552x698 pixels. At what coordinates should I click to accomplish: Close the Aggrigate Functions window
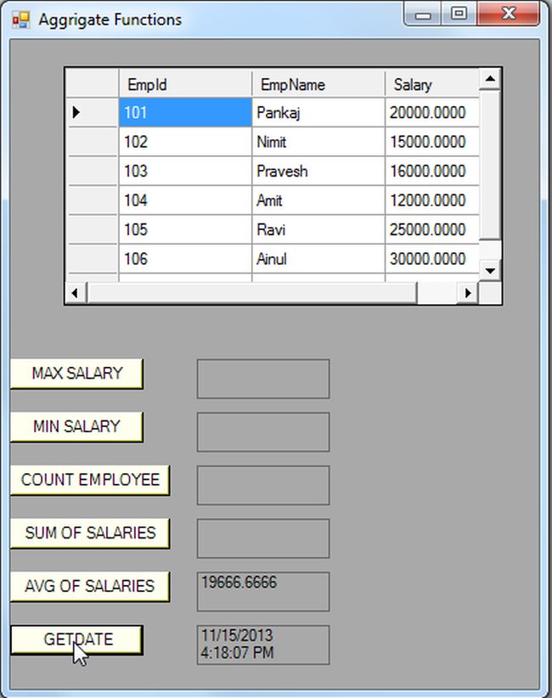509,14
